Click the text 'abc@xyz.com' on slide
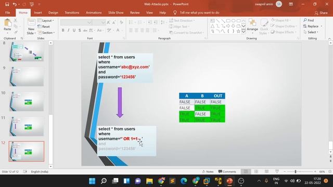333x187 pixels. coord(135,67)
